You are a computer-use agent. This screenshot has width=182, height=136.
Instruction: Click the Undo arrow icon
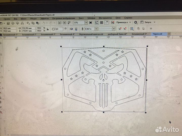pyautogui.click(x=43, y=23)
